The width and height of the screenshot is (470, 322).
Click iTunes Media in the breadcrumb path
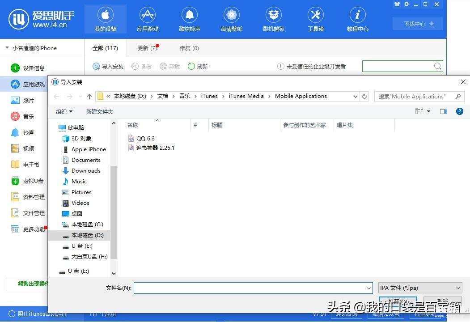tap(246, 96)
